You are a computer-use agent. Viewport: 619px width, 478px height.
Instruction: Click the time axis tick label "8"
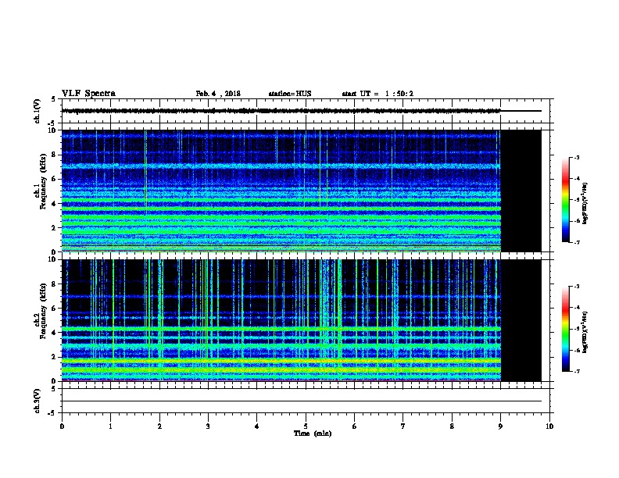click(x=452, y=426)
